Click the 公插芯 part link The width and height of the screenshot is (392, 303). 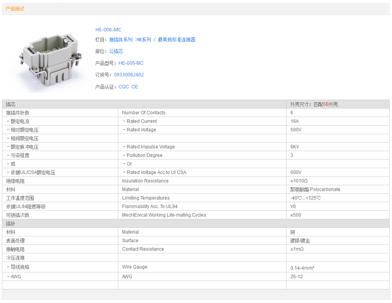(116, 51)
